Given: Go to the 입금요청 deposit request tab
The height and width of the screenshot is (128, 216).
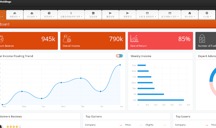Looking at the screenshot, I should point(93,15).
